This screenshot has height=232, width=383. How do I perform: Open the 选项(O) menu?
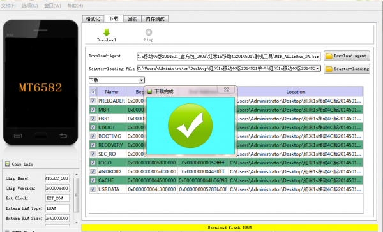(x=30, y=5)
